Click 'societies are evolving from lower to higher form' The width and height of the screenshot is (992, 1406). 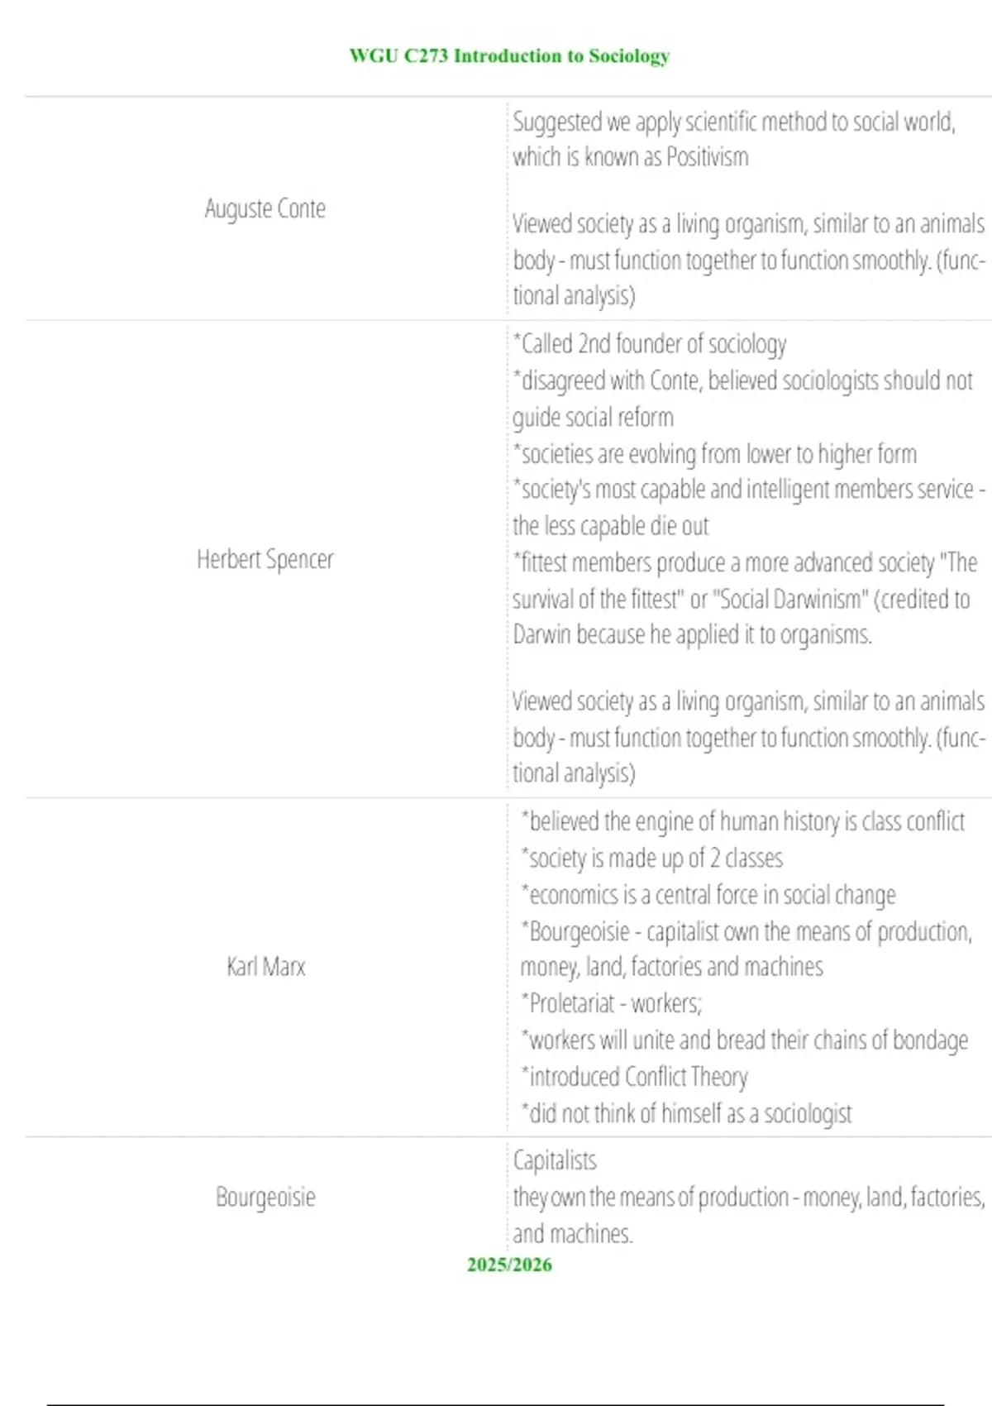click(x=715, y=454)
